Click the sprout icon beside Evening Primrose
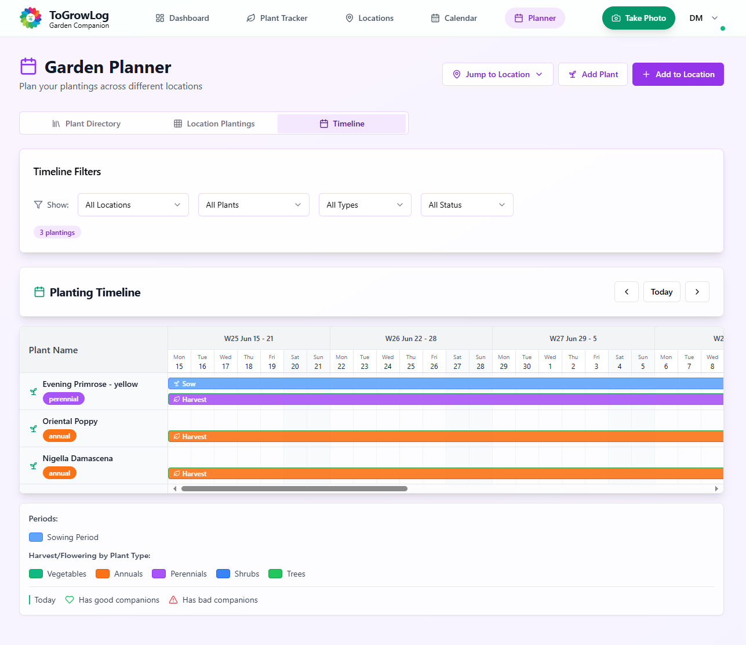This screenshot has height=645, width=746. coord(34,392)
